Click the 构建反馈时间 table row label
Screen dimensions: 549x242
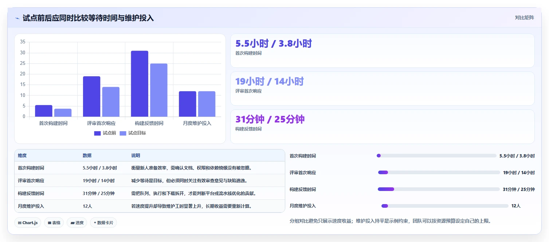coord(31,194)
